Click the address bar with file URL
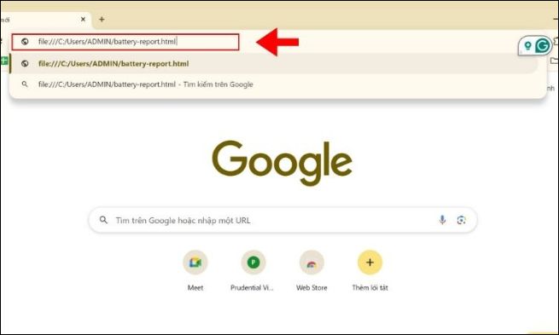 click(125, 42)
